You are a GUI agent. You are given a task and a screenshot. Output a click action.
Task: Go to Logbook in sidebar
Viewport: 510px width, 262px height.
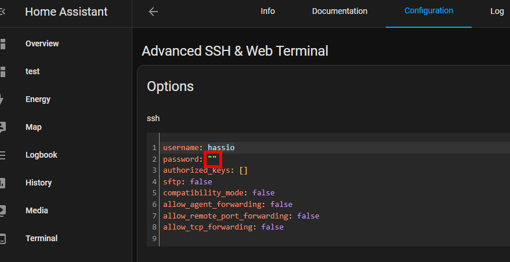pos(41,155)
